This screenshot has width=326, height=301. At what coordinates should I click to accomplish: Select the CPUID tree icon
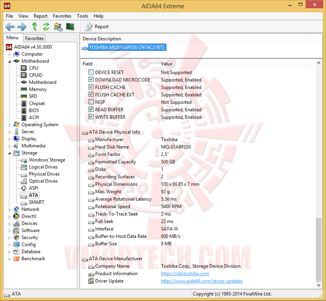(x=24, y=75)
